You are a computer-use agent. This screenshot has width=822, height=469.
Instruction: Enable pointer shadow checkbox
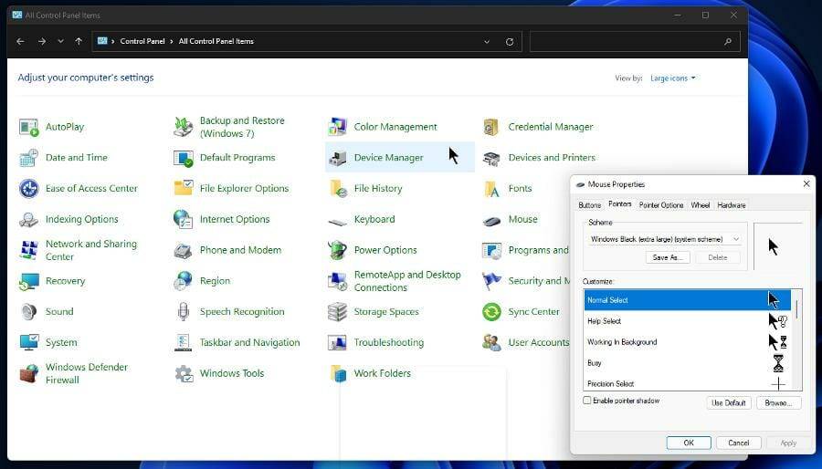tap(587, 401)
